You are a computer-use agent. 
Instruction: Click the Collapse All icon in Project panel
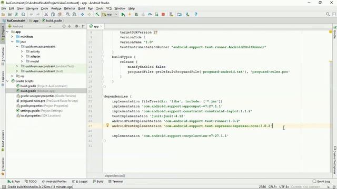pyautogui.click(x=70, y=26)
